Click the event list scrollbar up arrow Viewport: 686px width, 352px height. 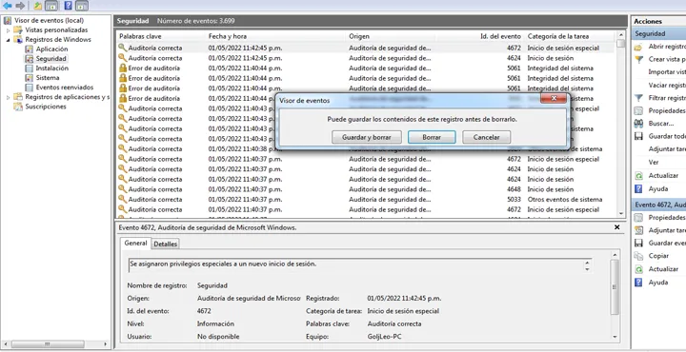[x=620, y=35]
